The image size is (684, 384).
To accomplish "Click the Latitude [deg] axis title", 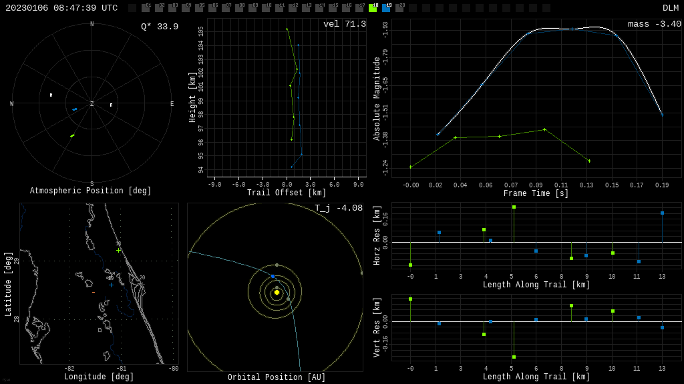I will click(x=8, y=284).
